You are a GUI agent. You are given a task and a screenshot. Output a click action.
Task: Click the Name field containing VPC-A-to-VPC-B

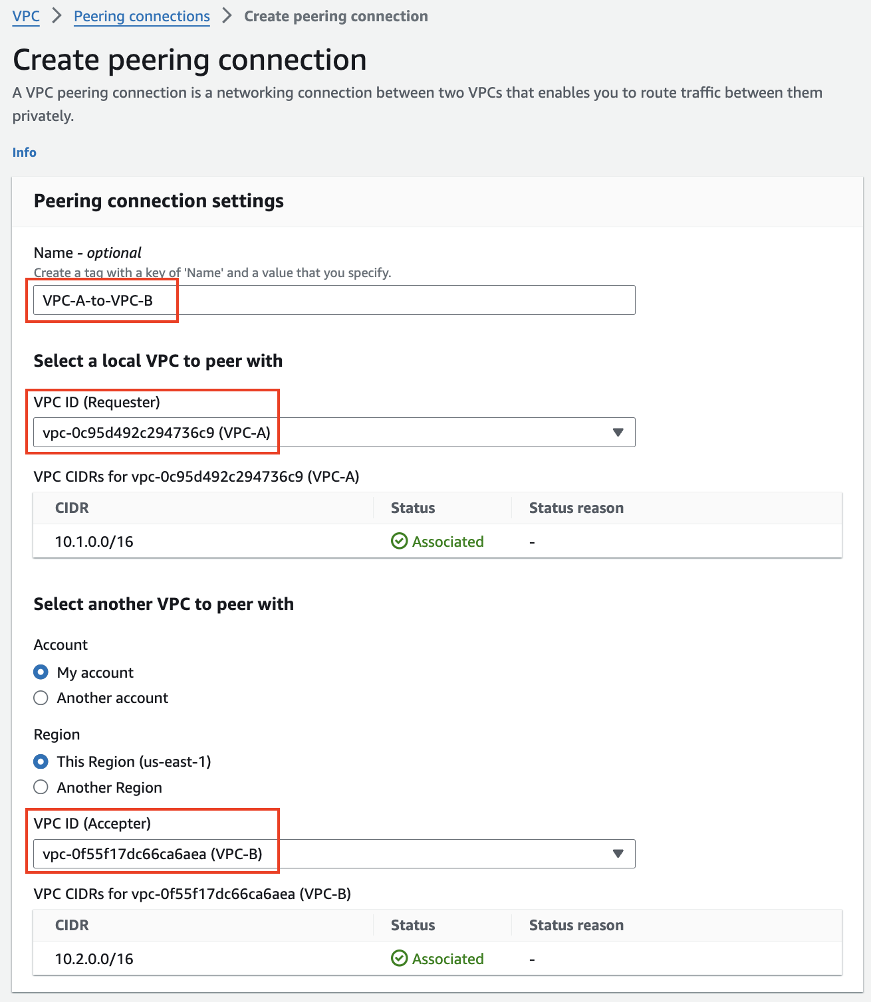tap(334, 300)
